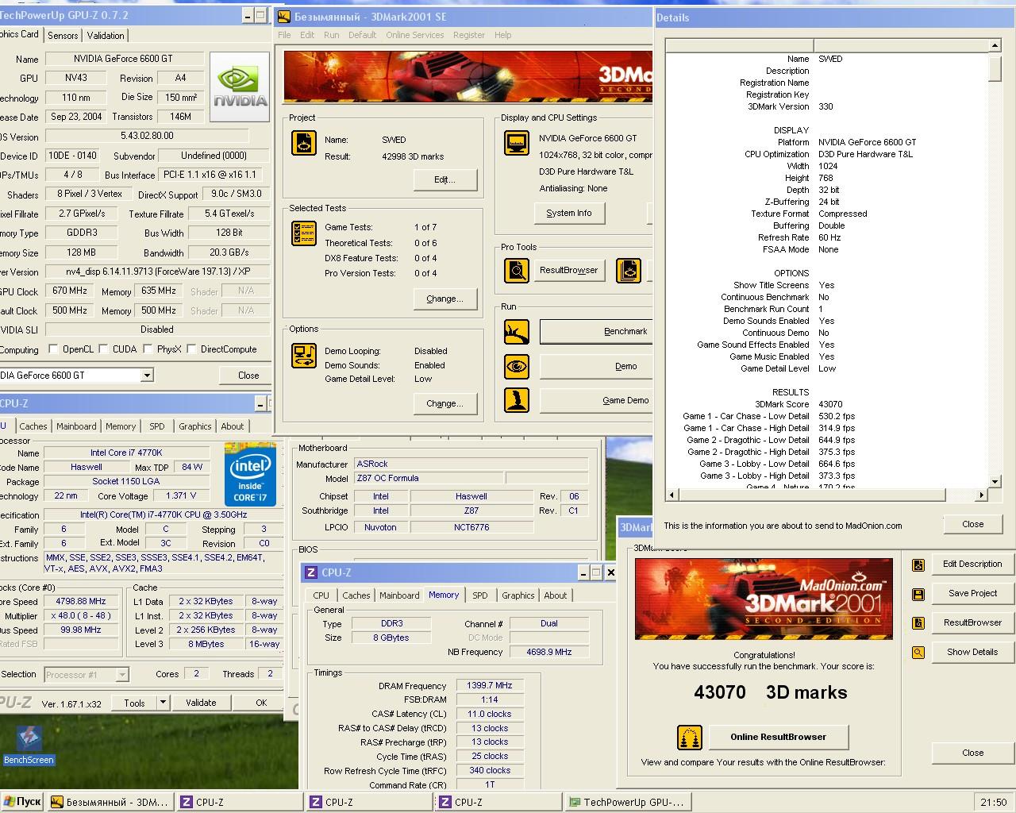The height and width of the screenshot is (813, 1016).
Task: Enable the OpenCL checkbox in GPU-Z
Action: 53,349
